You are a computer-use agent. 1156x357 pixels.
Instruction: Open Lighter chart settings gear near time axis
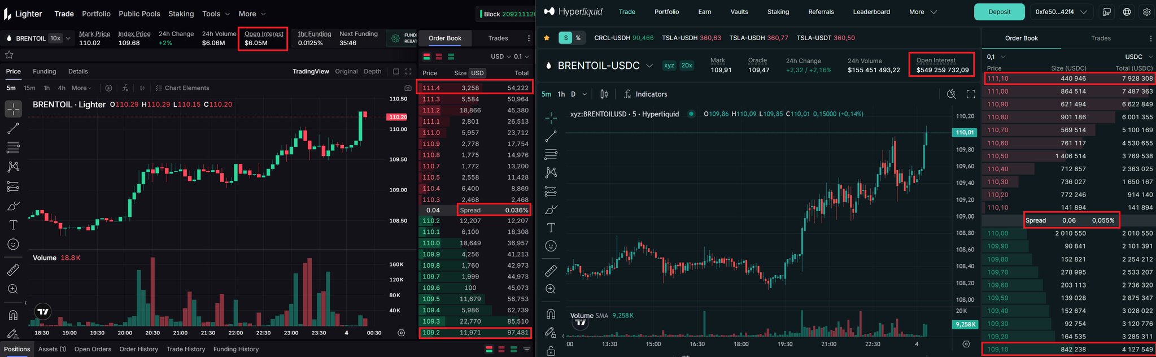402,333
